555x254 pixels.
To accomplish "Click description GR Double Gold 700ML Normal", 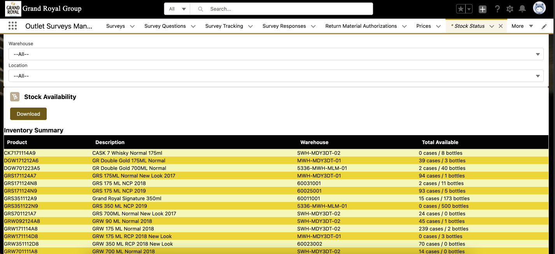I will click(x=129, y=168).
